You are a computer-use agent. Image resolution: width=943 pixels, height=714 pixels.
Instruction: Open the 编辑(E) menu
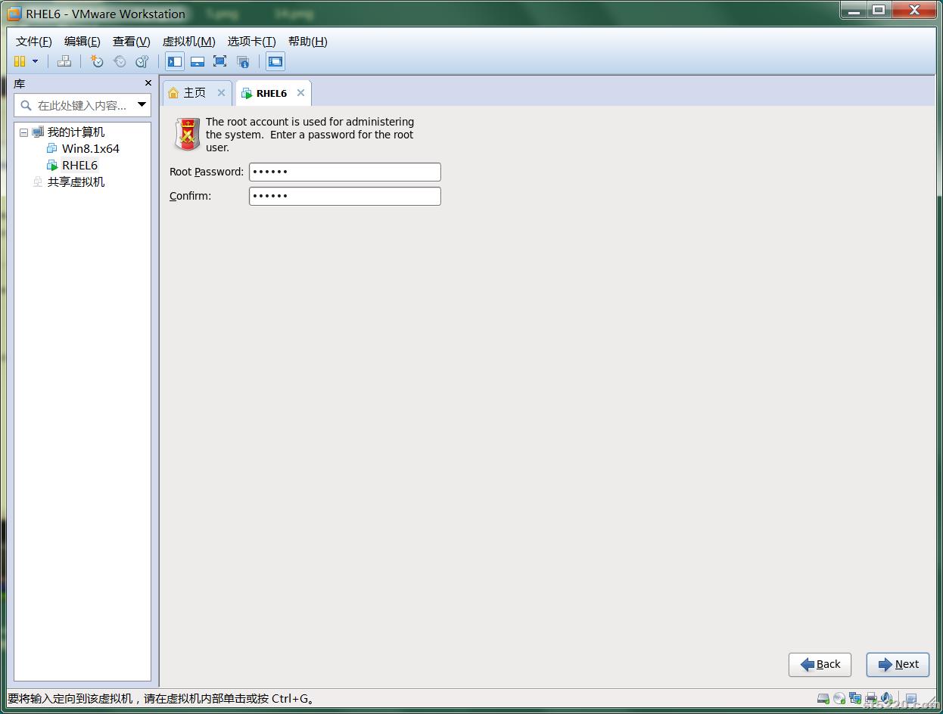click(82, 42)
